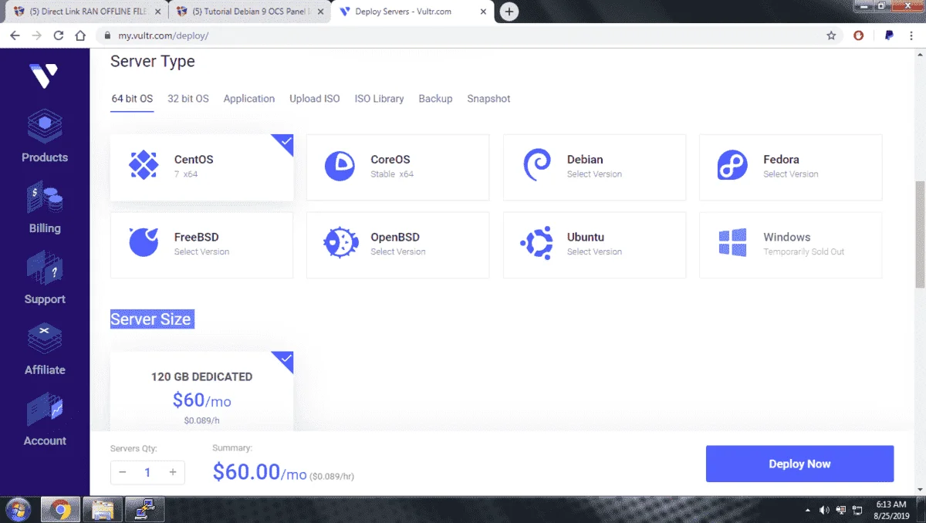Click the PayPal extension icon
The width and height of the screenshot is (926, 523).
pos(889,35)
